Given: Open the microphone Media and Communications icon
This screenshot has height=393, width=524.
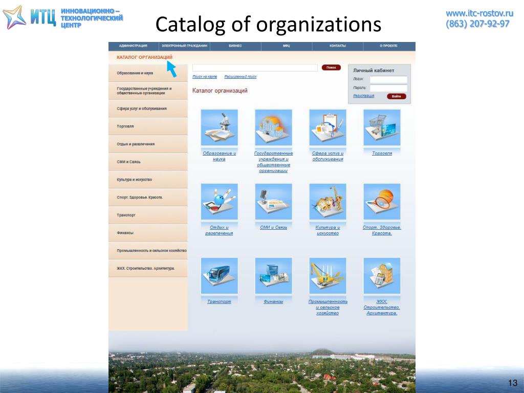Looking at the screenshot, I should [273, 202].
